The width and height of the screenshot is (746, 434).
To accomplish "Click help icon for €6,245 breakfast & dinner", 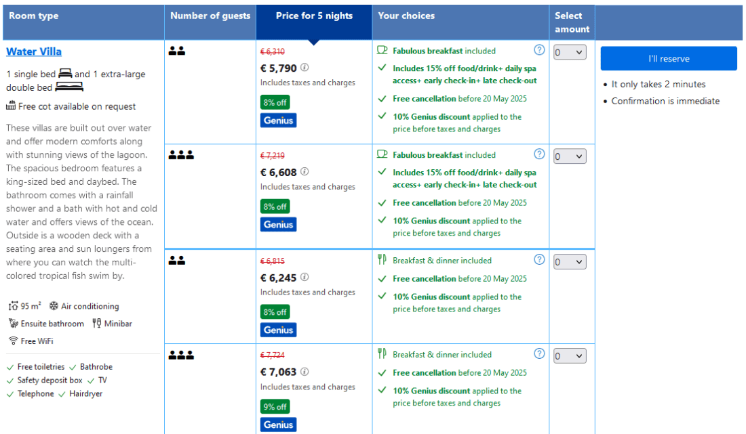I will [539, 259].
